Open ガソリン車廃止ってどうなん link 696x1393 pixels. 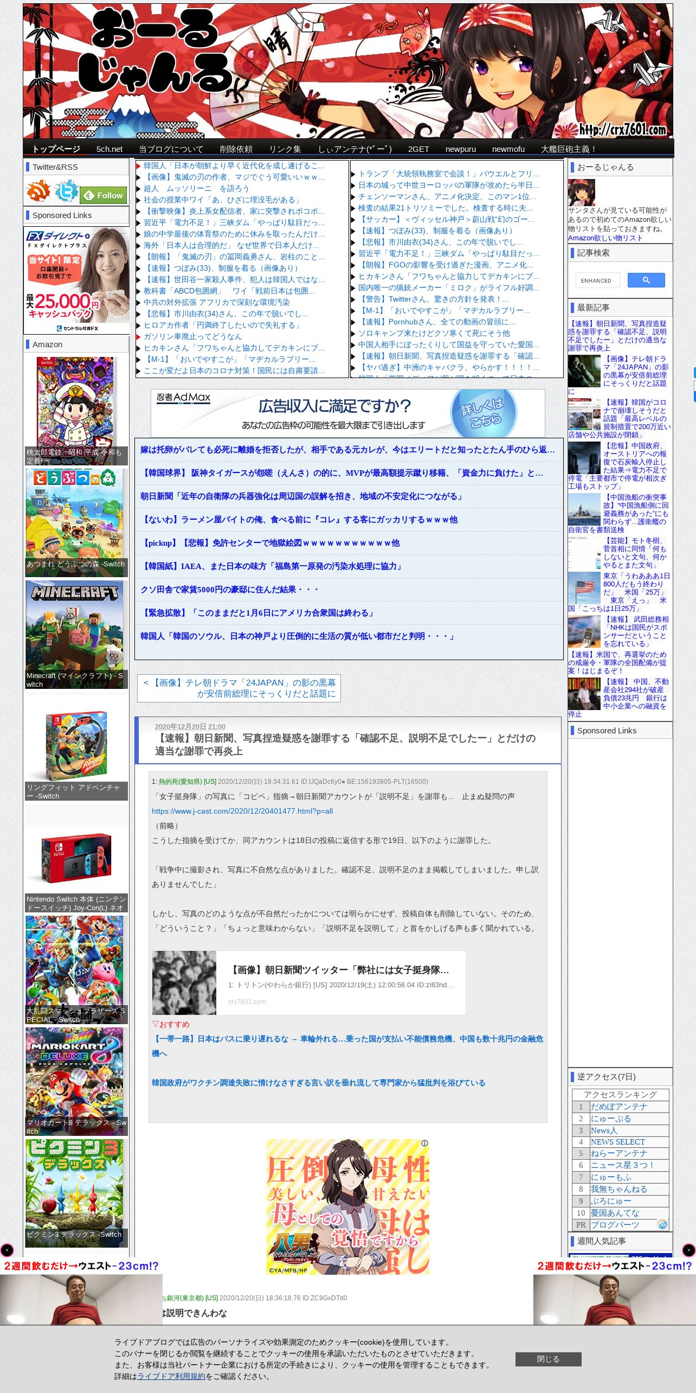click(x=192, y=336)
